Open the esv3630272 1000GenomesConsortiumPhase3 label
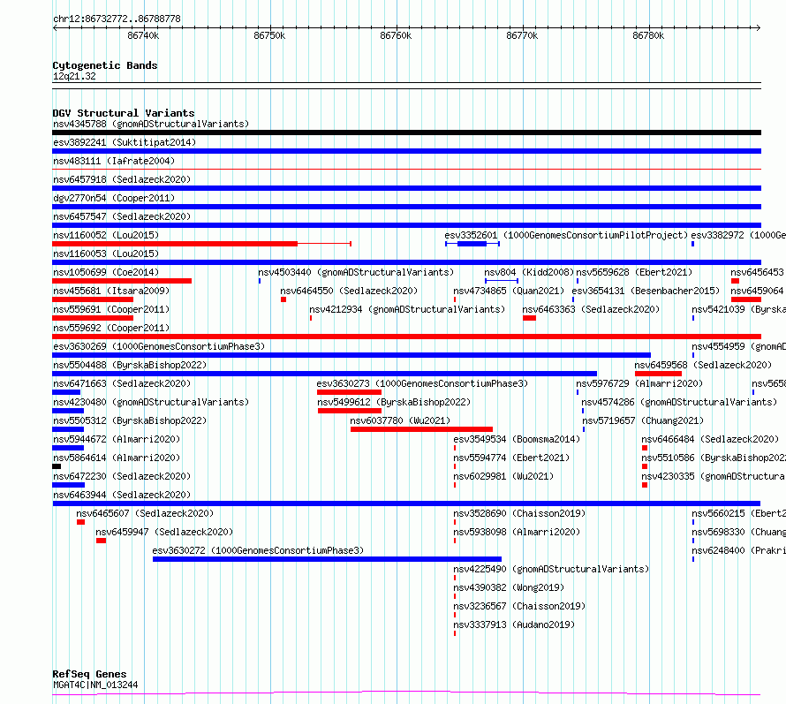This screenshot has width=786, height=704. 258,550
